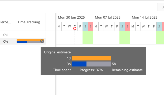Click the blue time spent bar in tooltip

tap(79, 64)
